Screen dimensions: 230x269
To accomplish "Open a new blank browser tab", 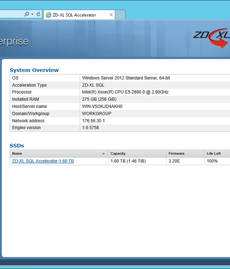I will point(120,15).
